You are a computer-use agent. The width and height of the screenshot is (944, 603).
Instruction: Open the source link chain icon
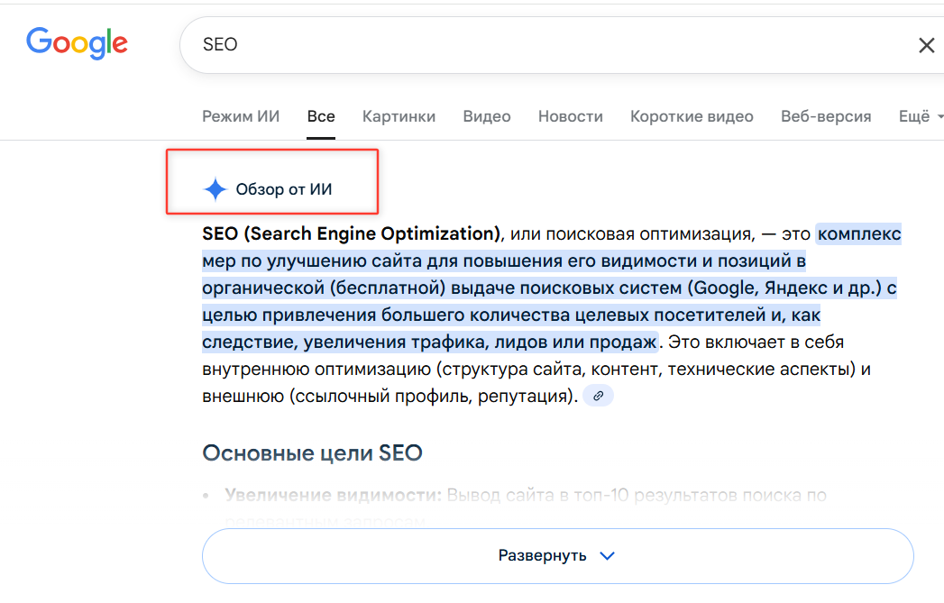coord(598,395)
